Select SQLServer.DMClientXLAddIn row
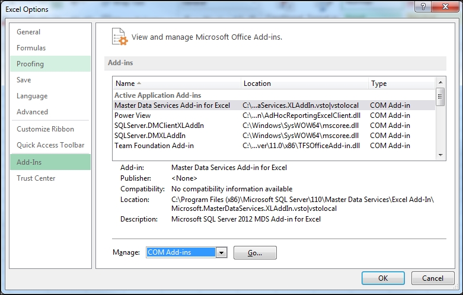Viewport: 463px width, 295px height. click(x=274, y=126)
